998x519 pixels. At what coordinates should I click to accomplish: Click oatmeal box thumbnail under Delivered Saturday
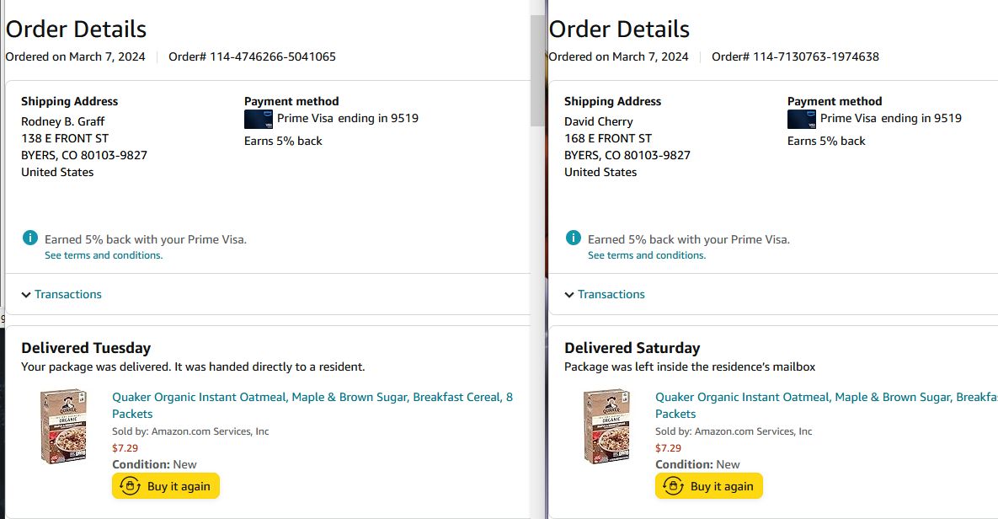pyautogui.click(x=606, y=425)
